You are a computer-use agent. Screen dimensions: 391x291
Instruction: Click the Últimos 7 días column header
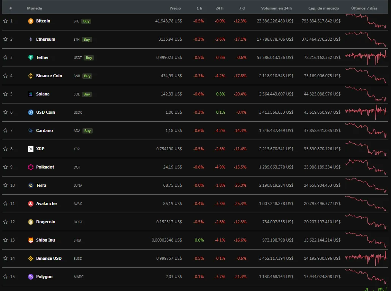tap(364, 8)
